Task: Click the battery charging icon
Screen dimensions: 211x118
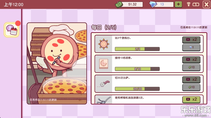Action: click(x=196, y=5)
